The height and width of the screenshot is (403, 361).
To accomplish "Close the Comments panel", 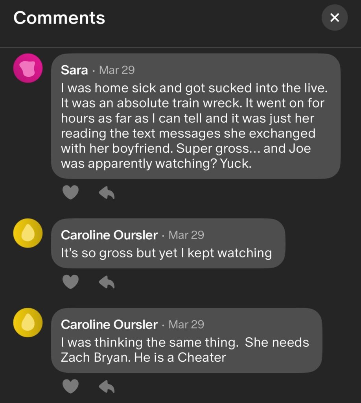I will click(334, 17).
